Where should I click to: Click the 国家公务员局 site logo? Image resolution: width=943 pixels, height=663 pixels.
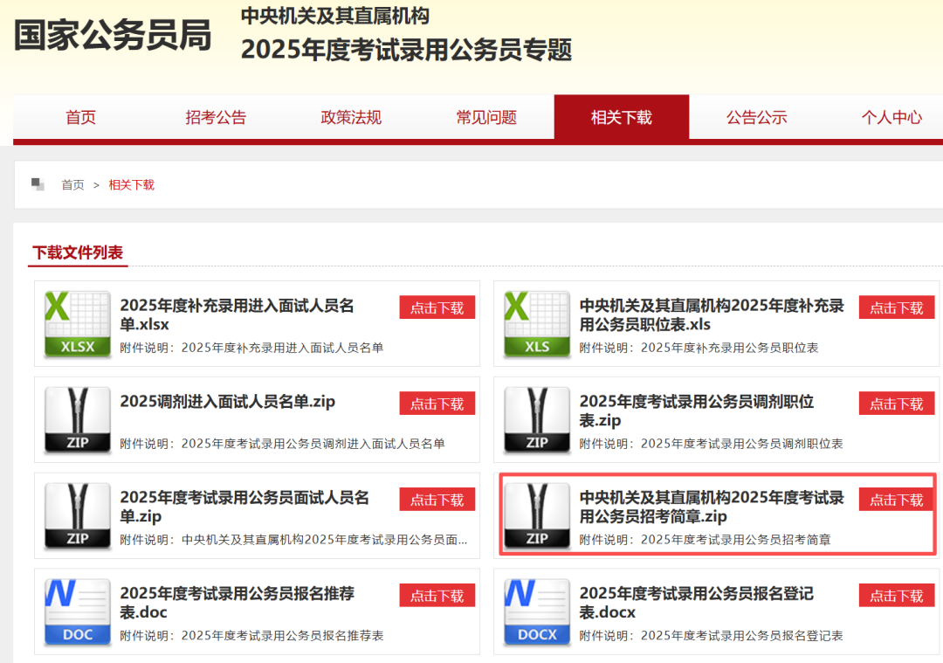(x=113, y=36)
